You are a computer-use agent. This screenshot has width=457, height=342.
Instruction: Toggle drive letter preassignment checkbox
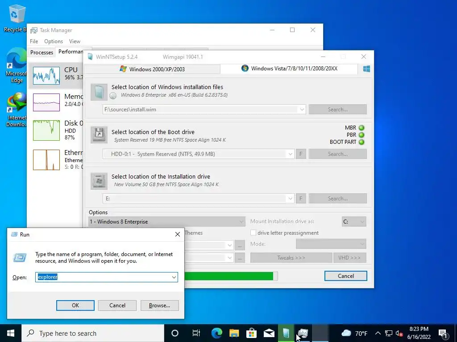(253, 232)
